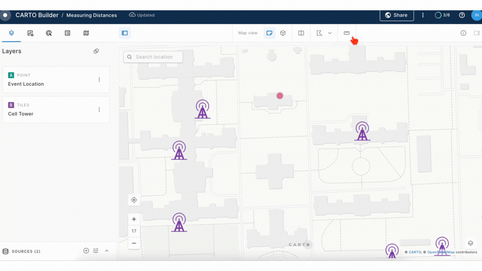Enable 2D map mode

click(x=269, y=33)
